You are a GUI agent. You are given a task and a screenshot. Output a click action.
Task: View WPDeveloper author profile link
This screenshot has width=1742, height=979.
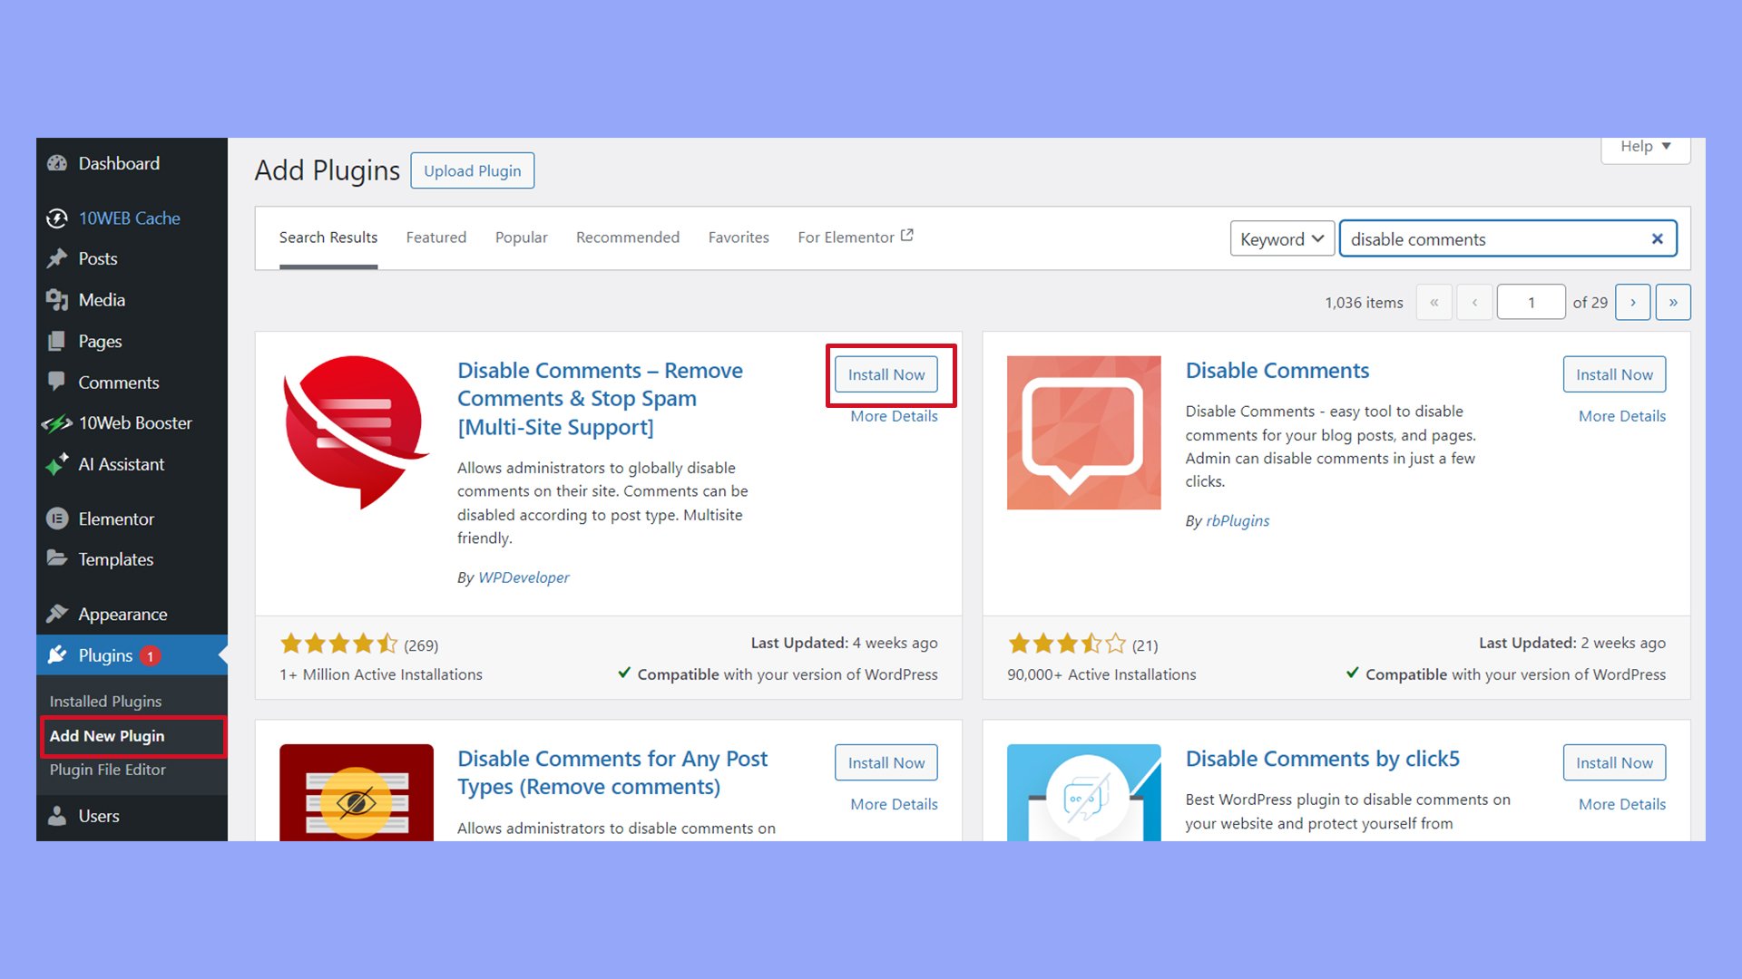524,577
